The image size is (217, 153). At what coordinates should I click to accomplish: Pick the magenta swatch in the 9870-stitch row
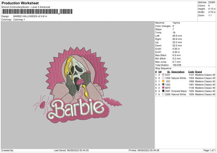[x=163, y=88]
